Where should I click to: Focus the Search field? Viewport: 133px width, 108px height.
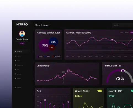tap(123, 25)
